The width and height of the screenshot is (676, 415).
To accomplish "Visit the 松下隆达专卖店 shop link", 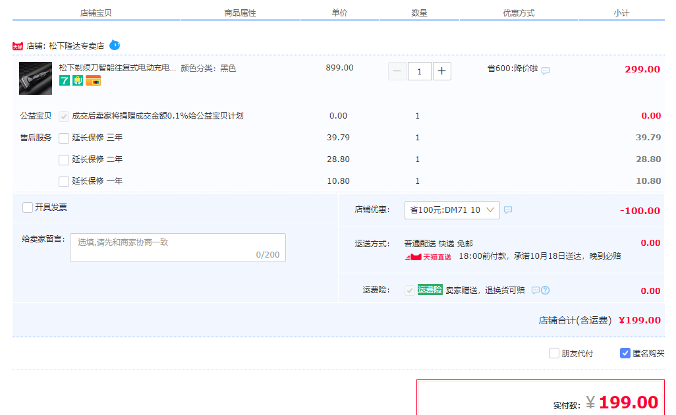I will pos(76,46).
